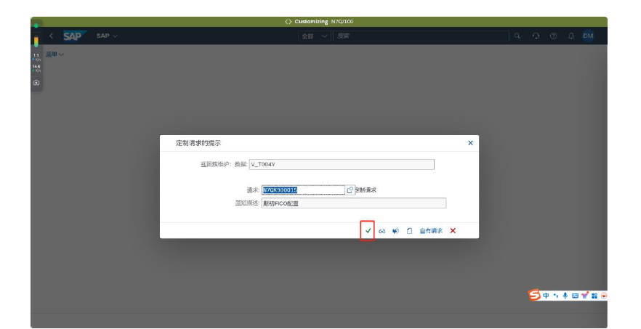Click the V_T004V view data field
Viewport: 641px width, 329px height.
[x=341, y=165]
